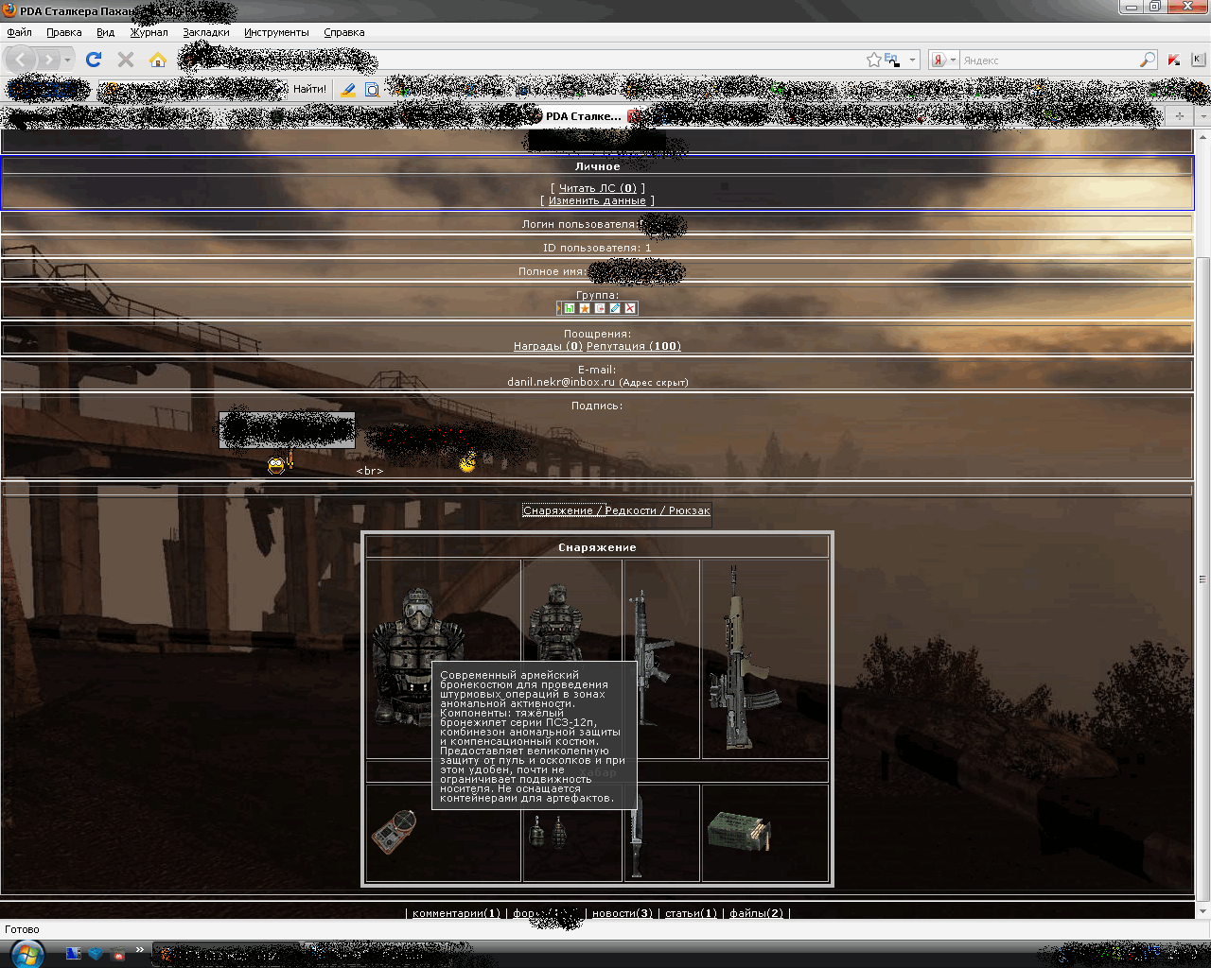Click into the Яндекс search field

[1048, 60]
